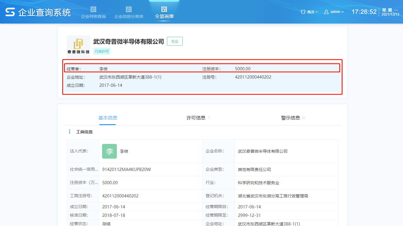Switch to the 许可信息 tab

click(x=196, y=118)
